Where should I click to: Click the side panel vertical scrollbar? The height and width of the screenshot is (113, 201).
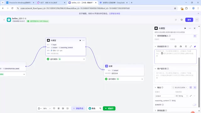(x=199, y=82)
